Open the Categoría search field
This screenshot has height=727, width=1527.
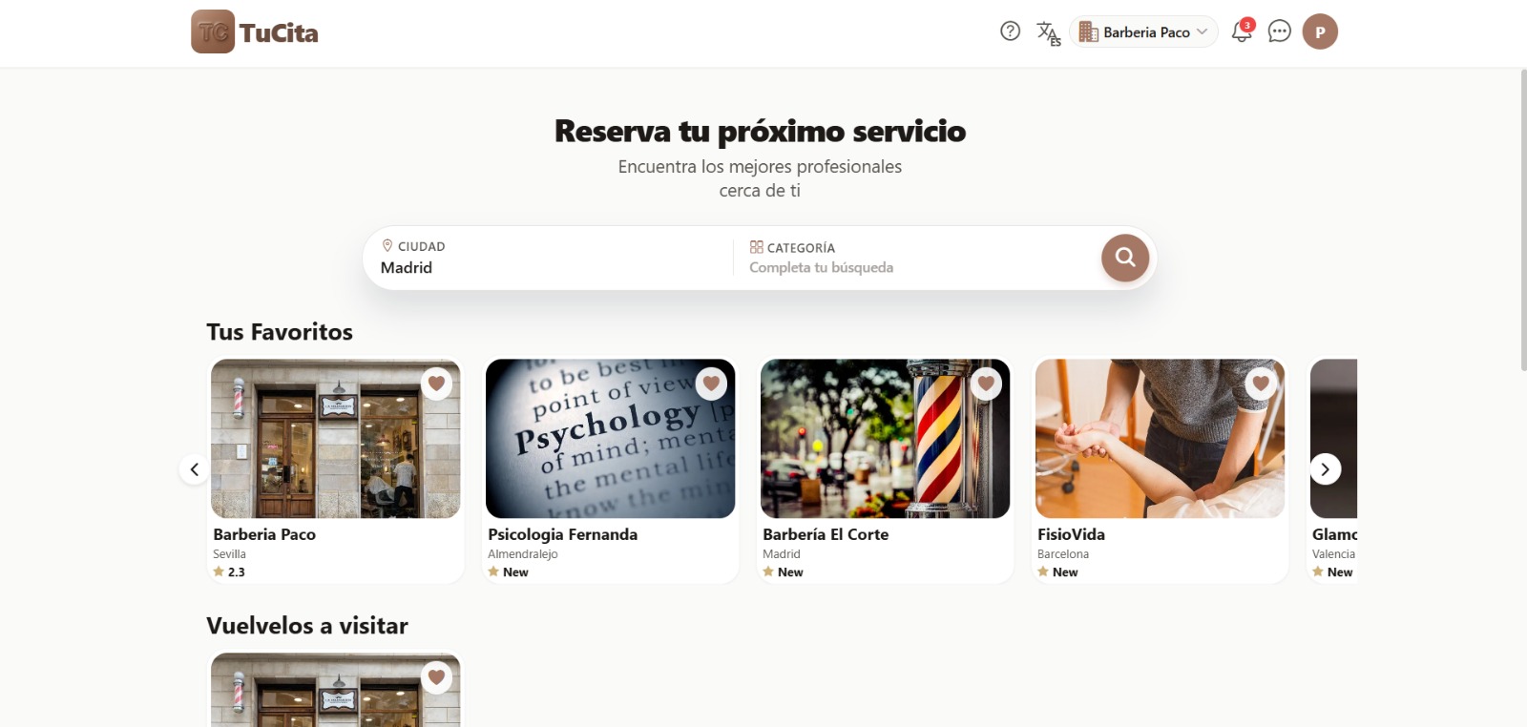pyautogui.click(x=918, y=258)
